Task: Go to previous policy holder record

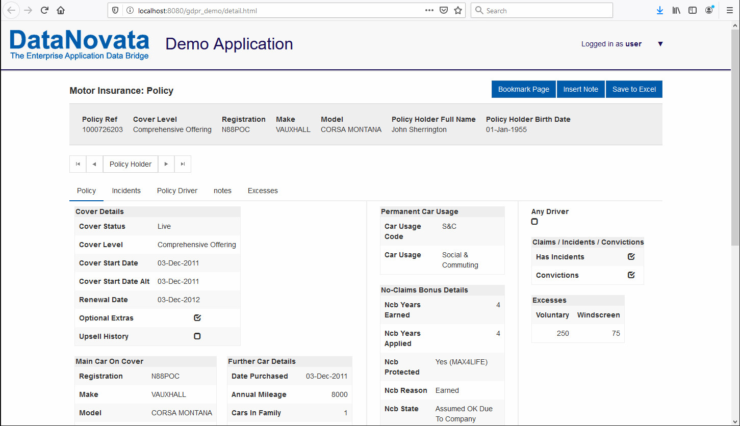Action: [94, 164]
